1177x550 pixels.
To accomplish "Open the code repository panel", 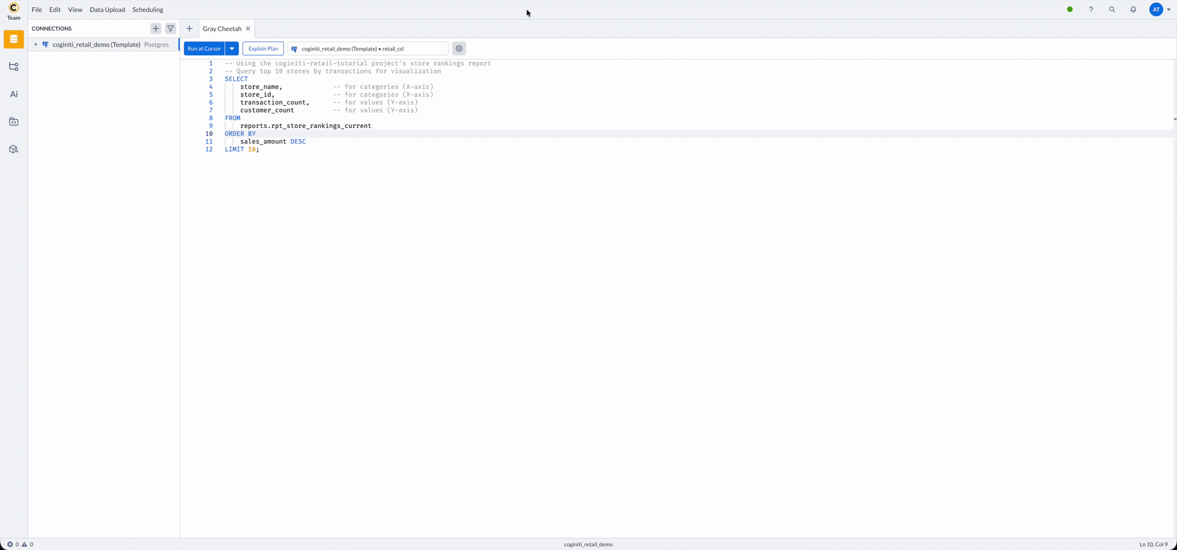I will coord(13,121).
